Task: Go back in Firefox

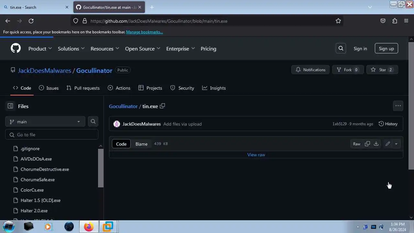Action: pyautogui.click(x=8, y=21)
